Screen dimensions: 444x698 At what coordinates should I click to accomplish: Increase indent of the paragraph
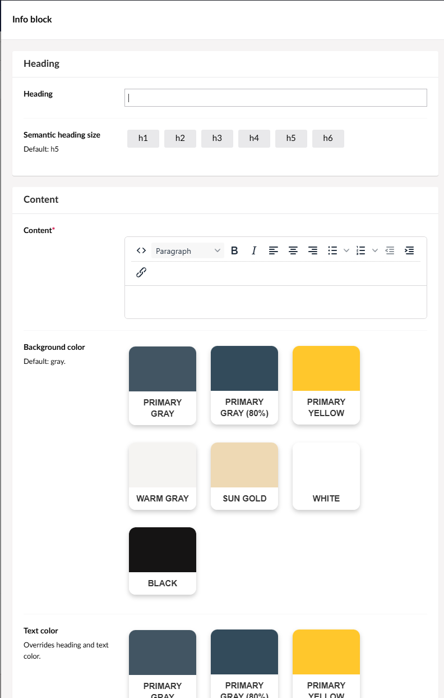pyautogui.click(x=409, y=251)
